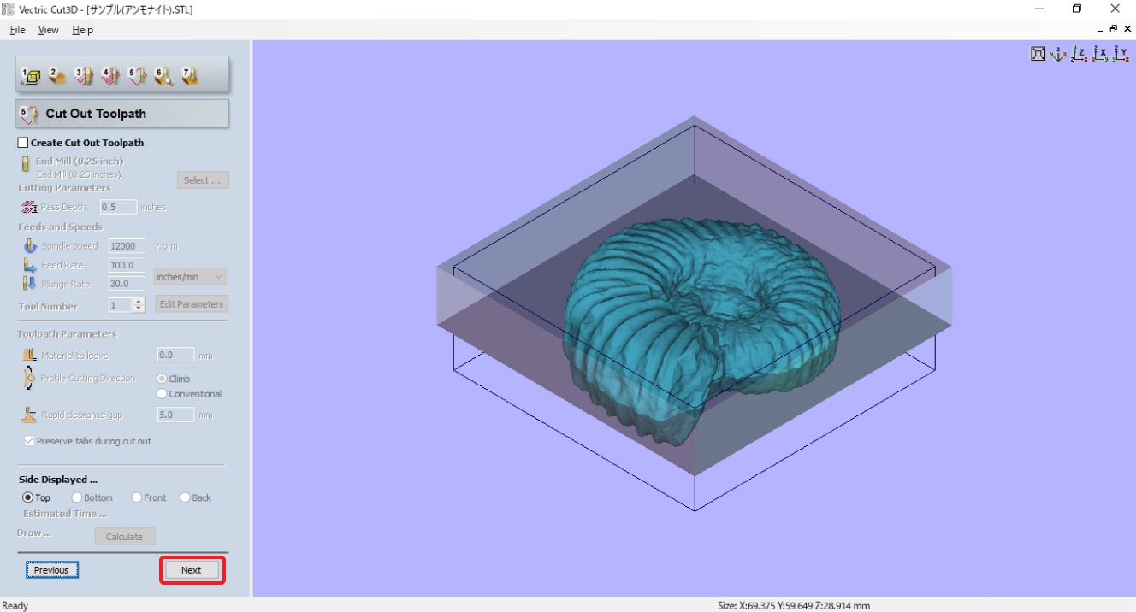View model down the Z axis
Screen dimensions: 1136x612
point(1080,54)
